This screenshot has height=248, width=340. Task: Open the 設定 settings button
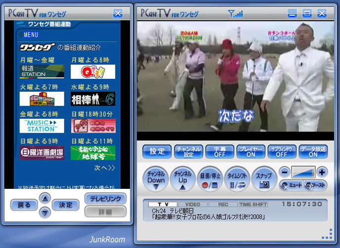[157, 151]
